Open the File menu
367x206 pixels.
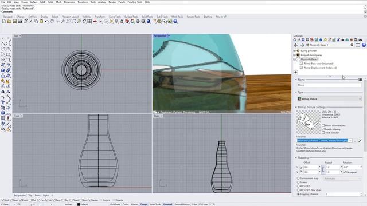(3, 2)
